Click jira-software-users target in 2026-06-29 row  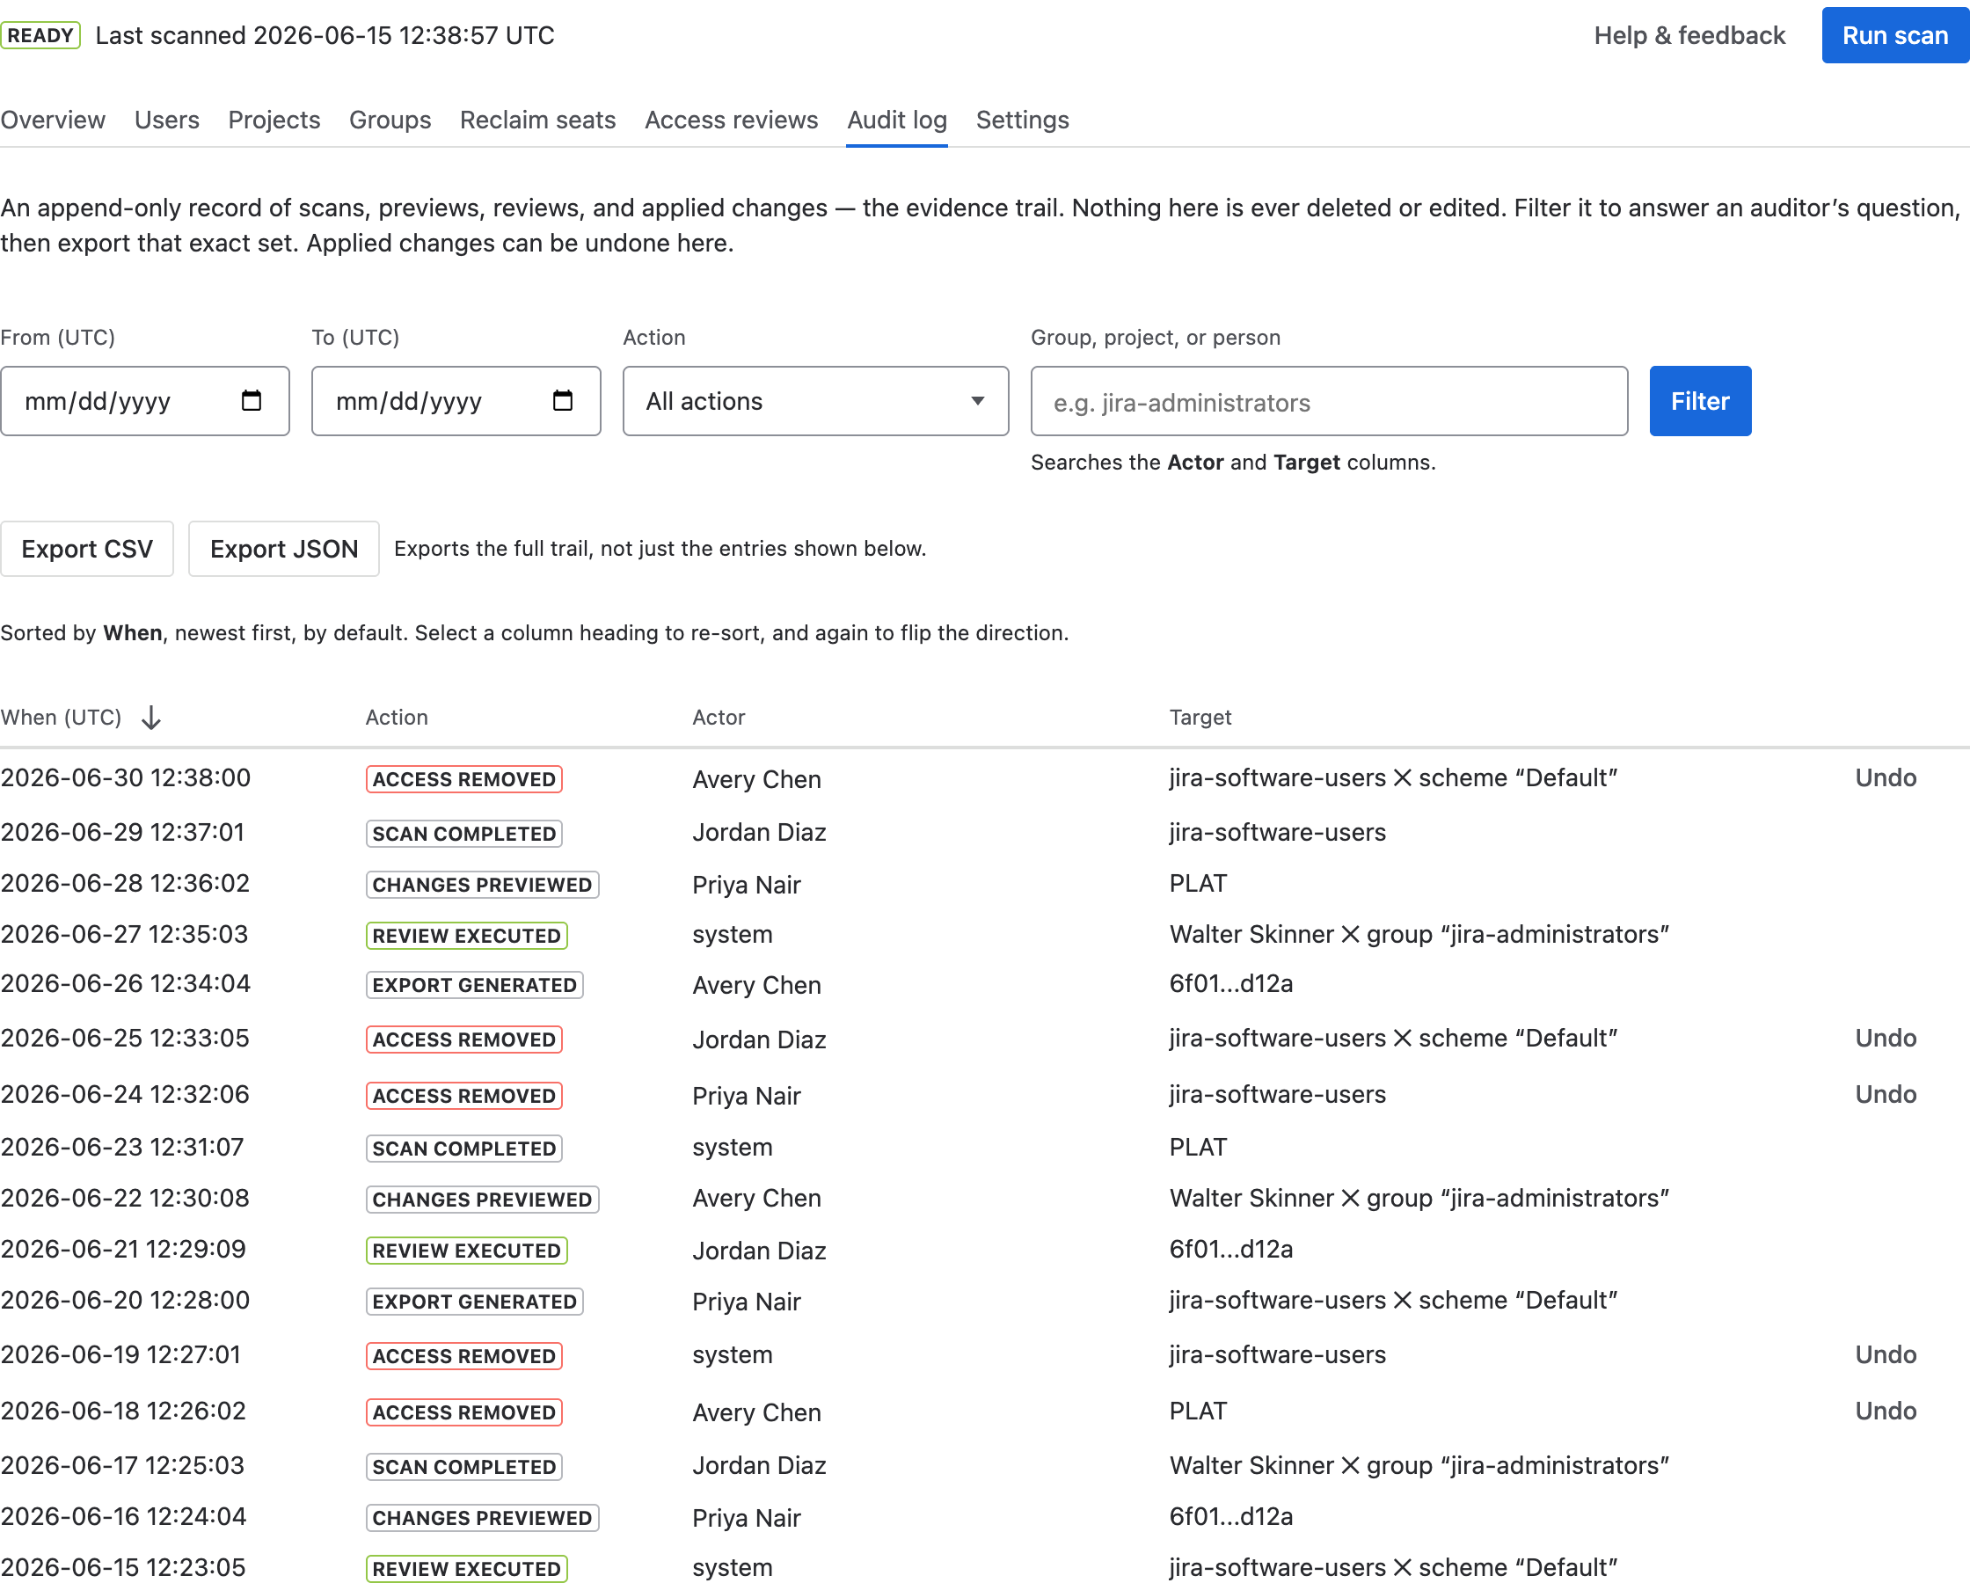[x=1277, y=832]
